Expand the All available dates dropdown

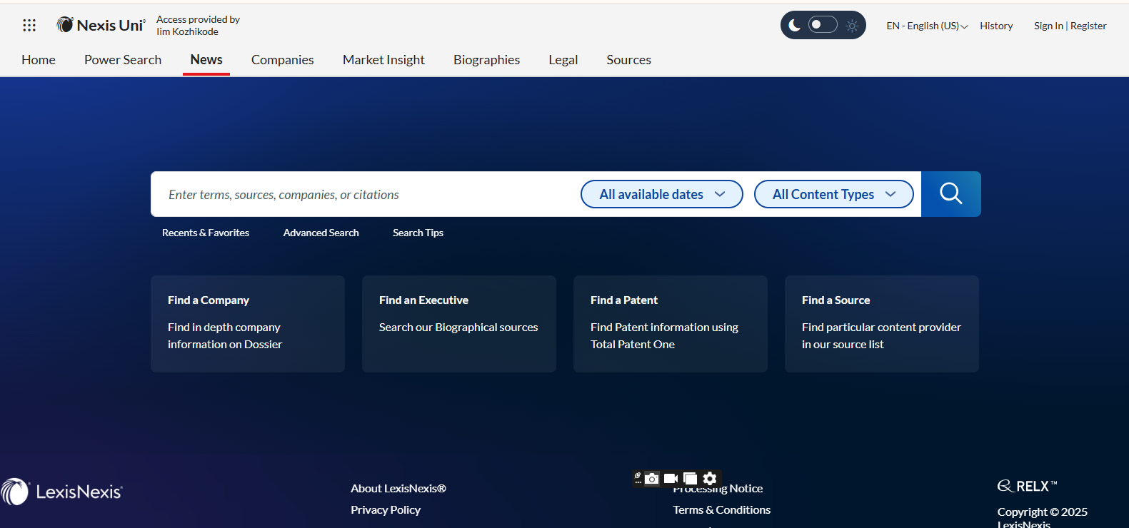(661, 194)
